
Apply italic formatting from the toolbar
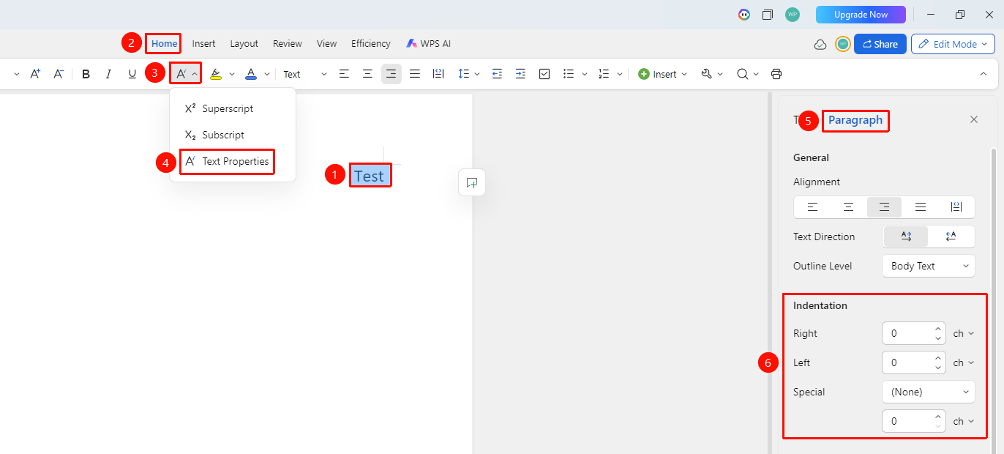109,74
